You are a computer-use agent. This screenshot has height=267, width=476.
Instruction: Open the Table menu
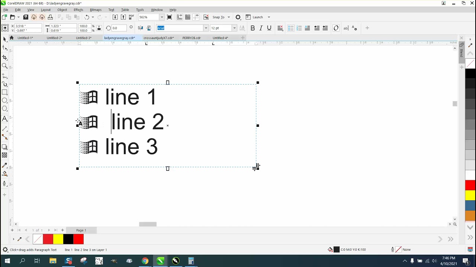125,10
